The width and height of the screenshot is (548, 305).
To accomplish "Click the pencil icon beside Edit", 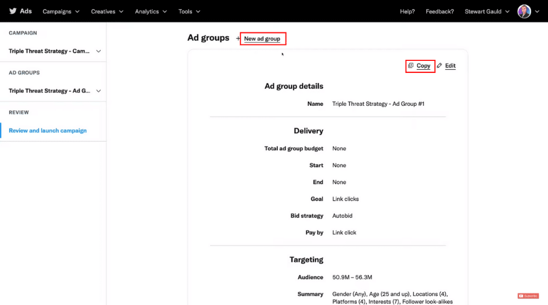I will [x=439, y=65].
